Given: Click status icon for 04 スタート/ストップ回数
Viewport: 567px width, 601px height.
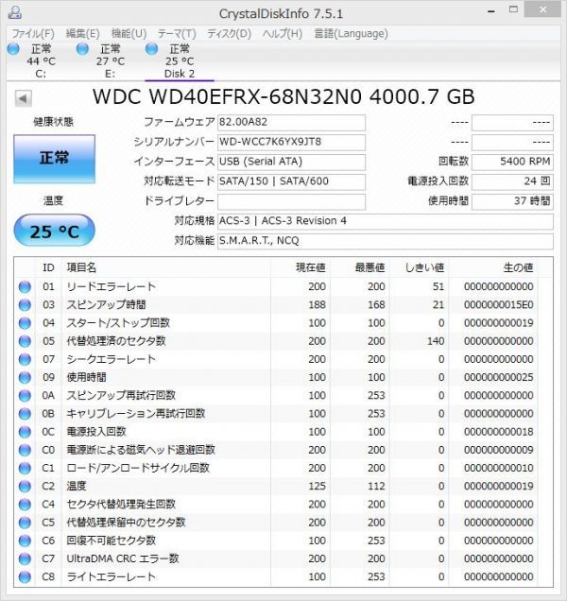Looking at the screenshot, I should [25, 323].
